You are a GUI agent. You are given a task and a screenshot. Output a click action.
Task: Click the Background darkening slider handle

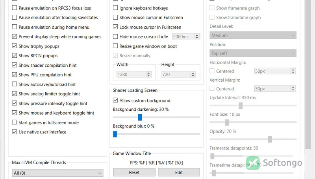coord(140,117)
